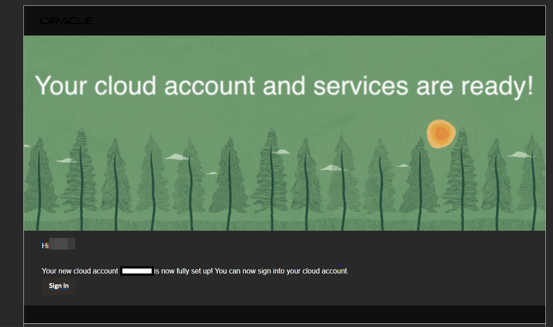553x327 pixels.
Task: Click the black footer bar below the message
Action: [283, 314]
